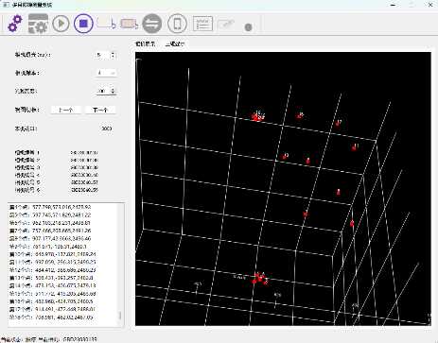The height and width of the screenshot is (343, 438).
Task: Click the first stepper's spin arrows
Action: pyautogui.click(x=113, y=55)
